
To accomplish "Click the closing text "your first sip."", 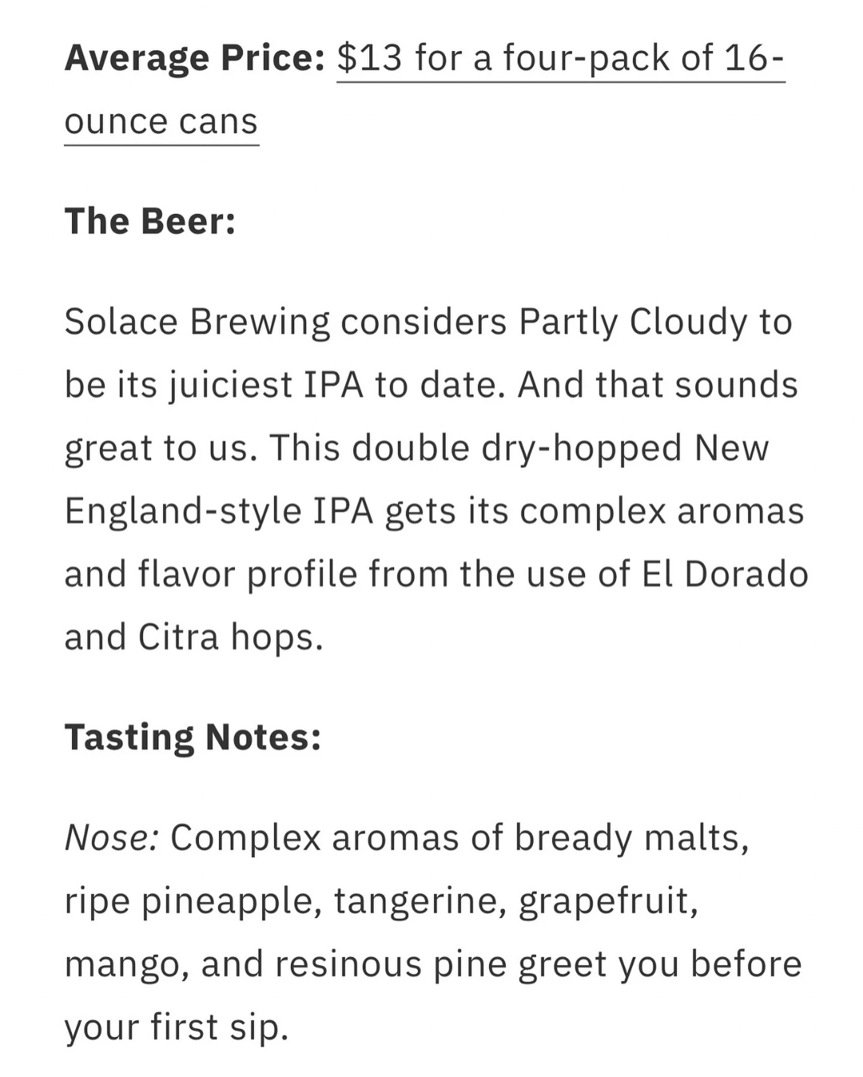I will [177, 1027].
